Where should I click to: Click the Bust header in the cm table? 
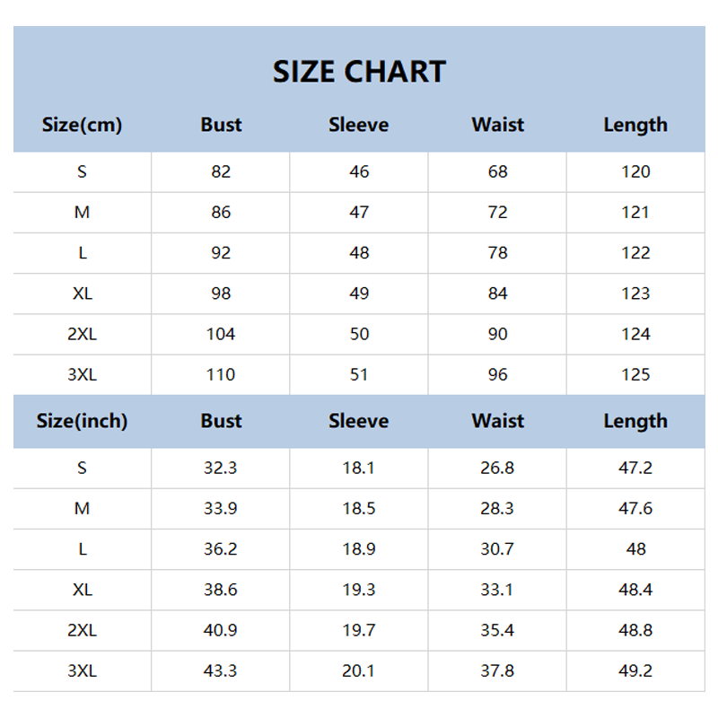pos(221,125)
